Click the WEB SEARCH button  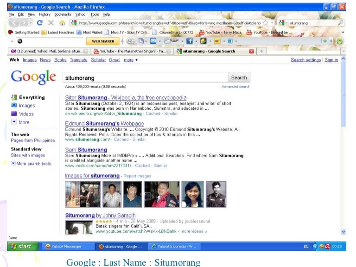click(x=103, y=41)
